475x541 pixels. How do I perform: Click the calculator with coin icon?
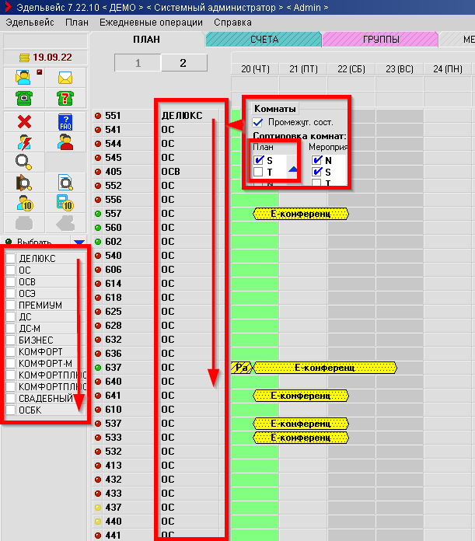[x=65, y=202]
